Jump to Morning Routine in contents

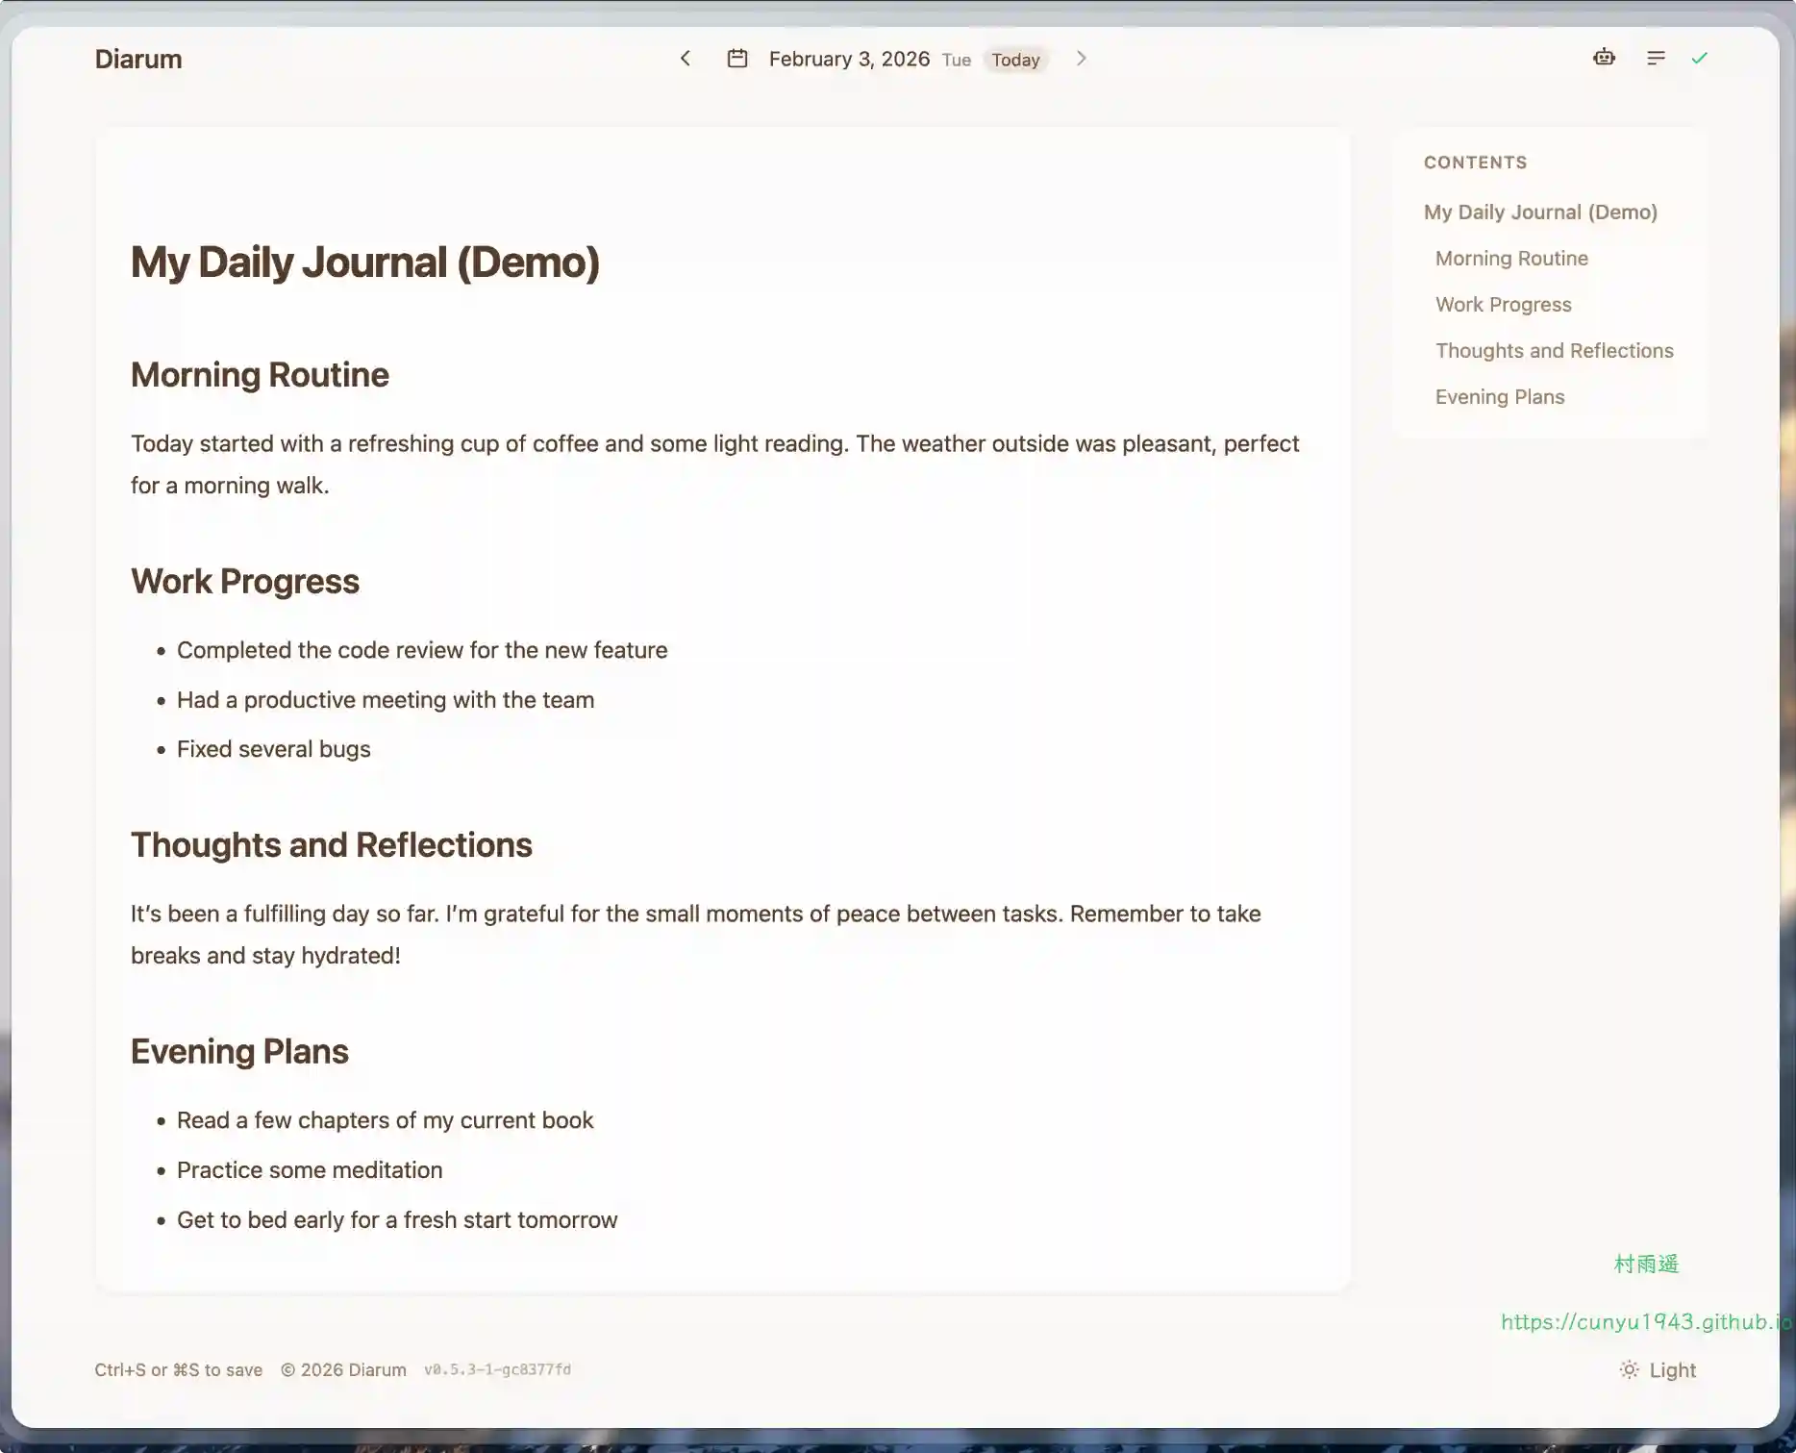(x=1511, y=258)
